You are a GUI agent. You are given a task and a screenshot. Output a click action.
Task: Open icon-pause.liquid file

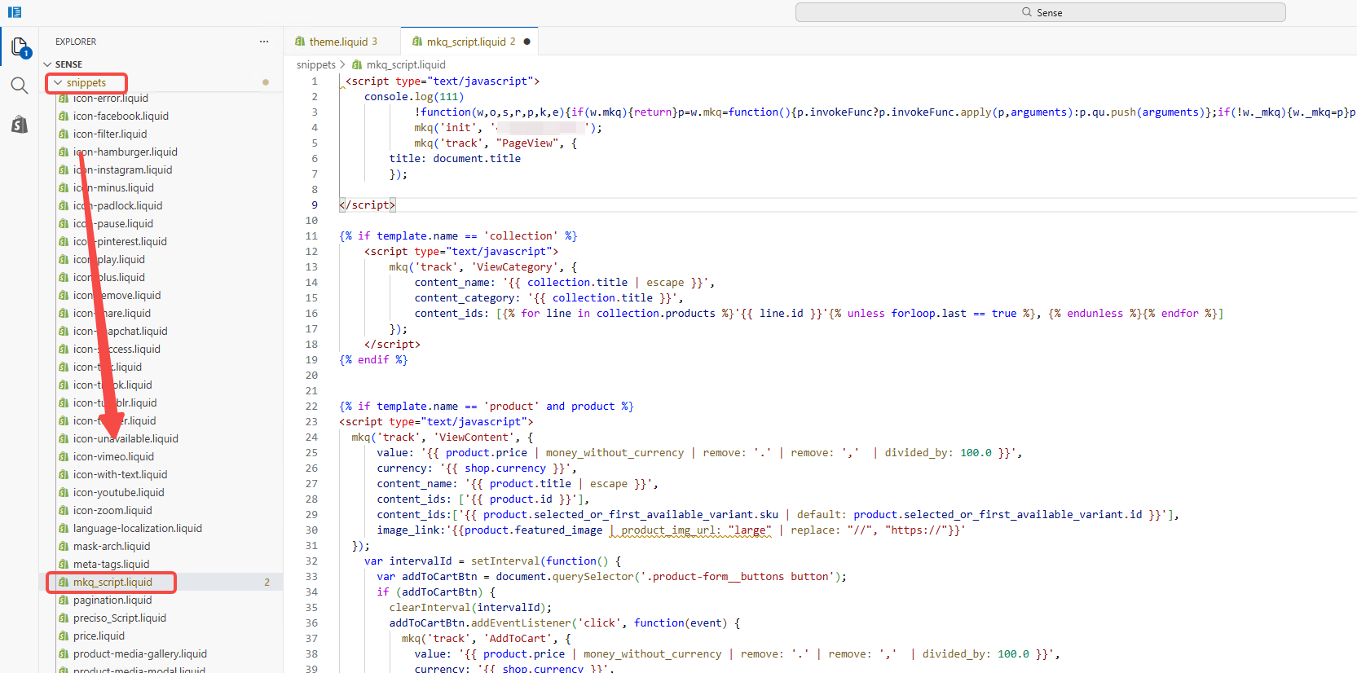[x=113, y=224]
